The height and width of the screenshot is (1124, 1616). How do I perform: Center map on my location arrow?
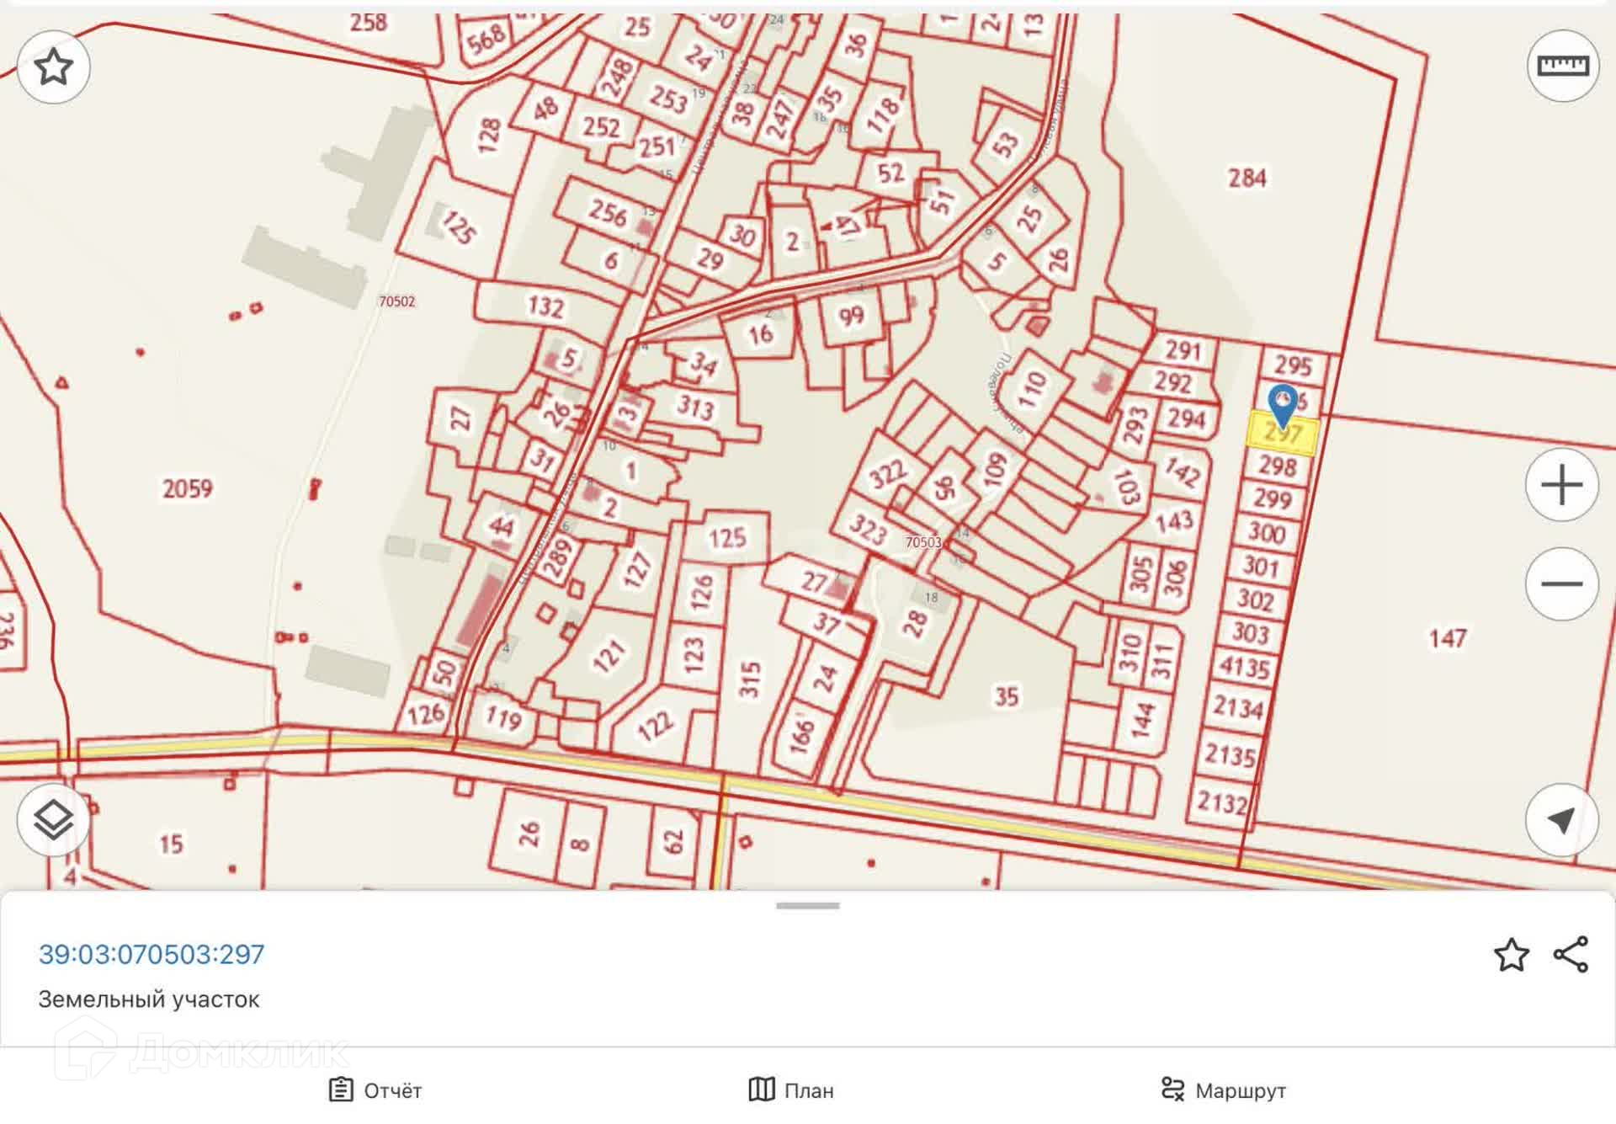click(1561, 819)
